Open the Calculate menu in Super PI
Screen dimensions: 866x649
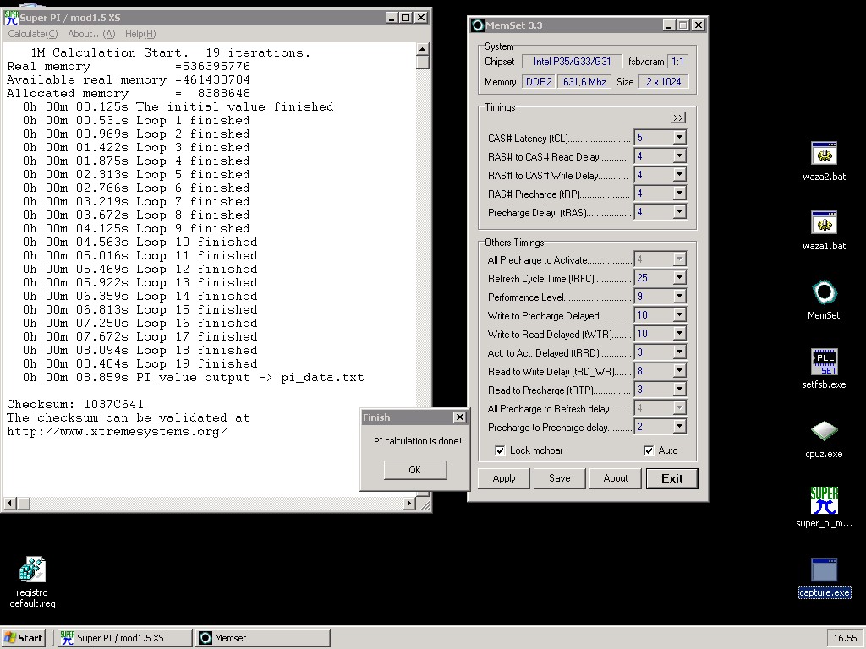click(x=33, y=34)
